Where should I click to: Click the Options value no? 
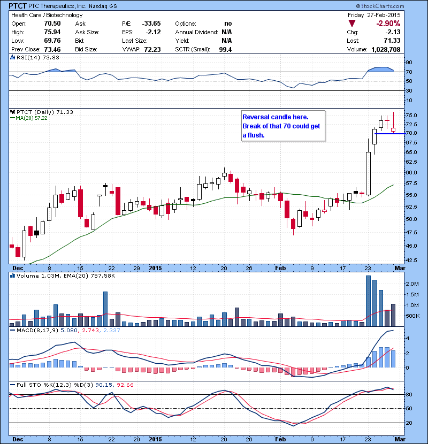coord(228,24)
